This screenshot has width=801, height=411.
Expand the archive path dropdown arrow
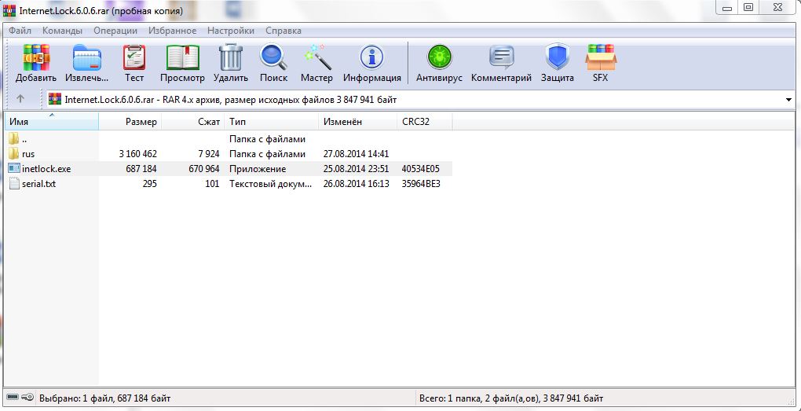788,100
